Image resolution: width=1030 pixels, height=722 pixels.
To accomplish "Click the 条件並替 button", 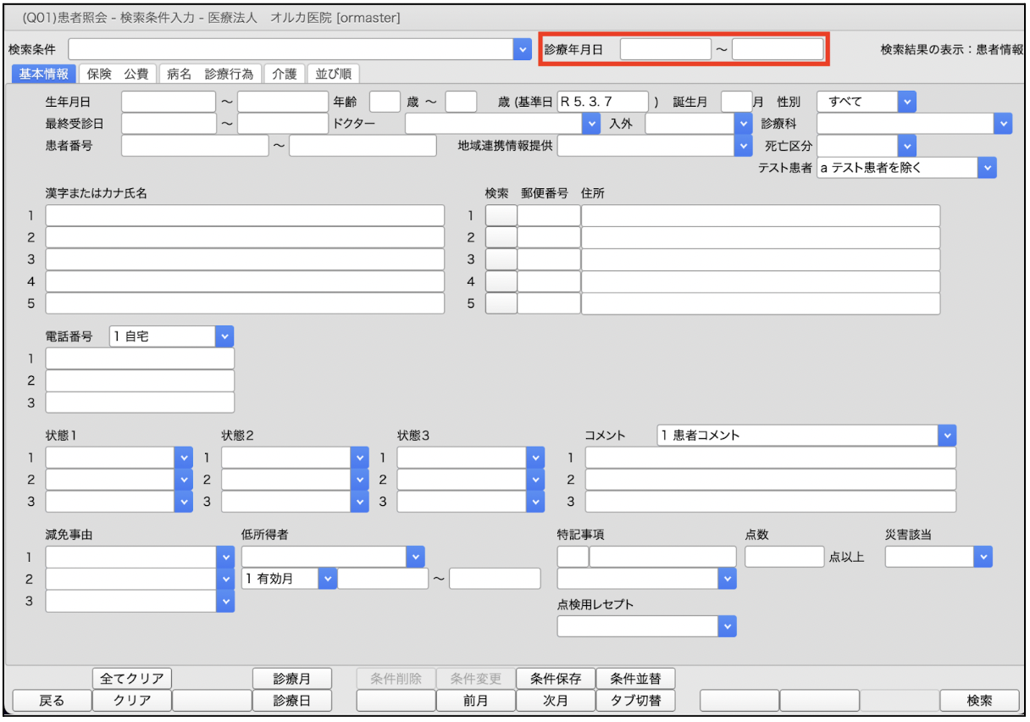I will 635,679.
